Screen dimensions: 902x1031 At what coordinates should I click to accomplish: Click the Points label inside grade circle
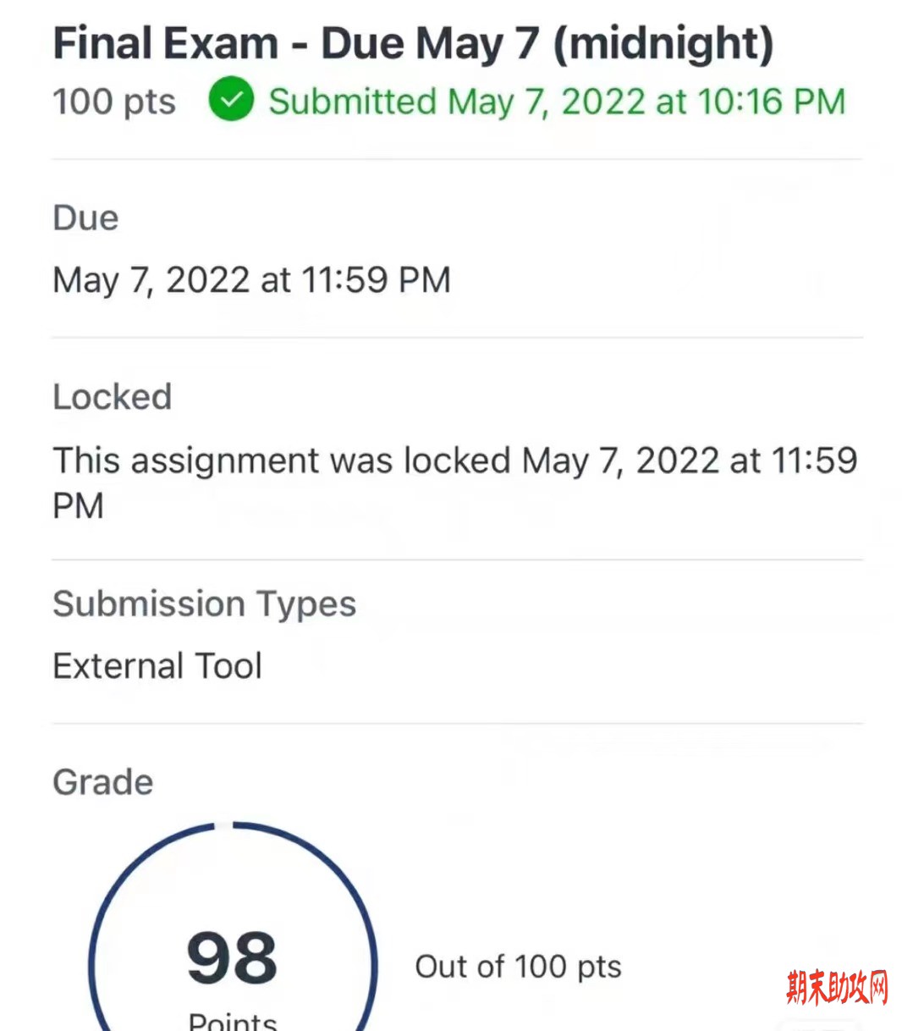[x=233, y=1020]
